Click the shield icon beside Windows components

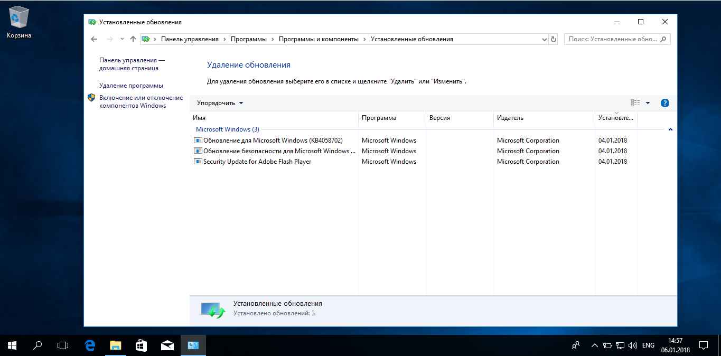coord(91,98)
